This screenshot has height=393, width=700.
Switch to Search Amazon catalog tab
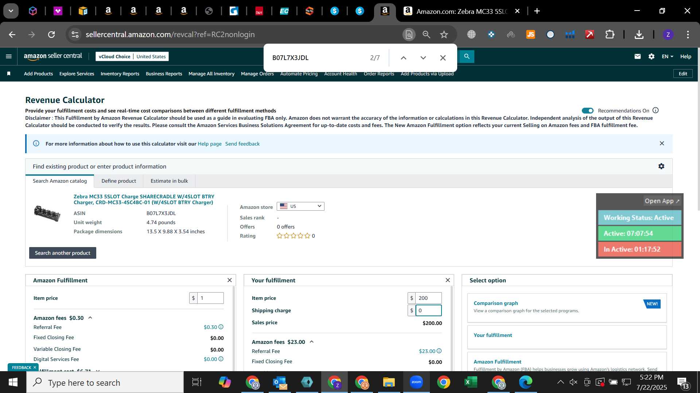(x=60, y=181)
